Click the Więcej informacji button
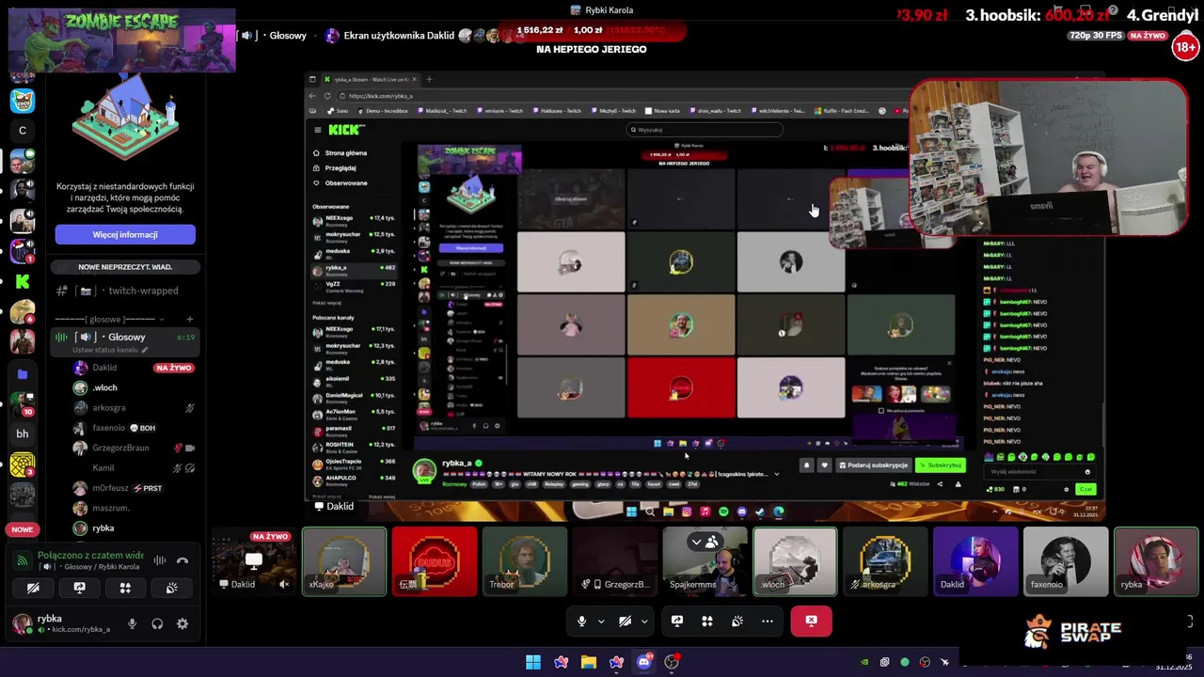Viewport: 1204px width, 677px height. click(x=125, y=234)
